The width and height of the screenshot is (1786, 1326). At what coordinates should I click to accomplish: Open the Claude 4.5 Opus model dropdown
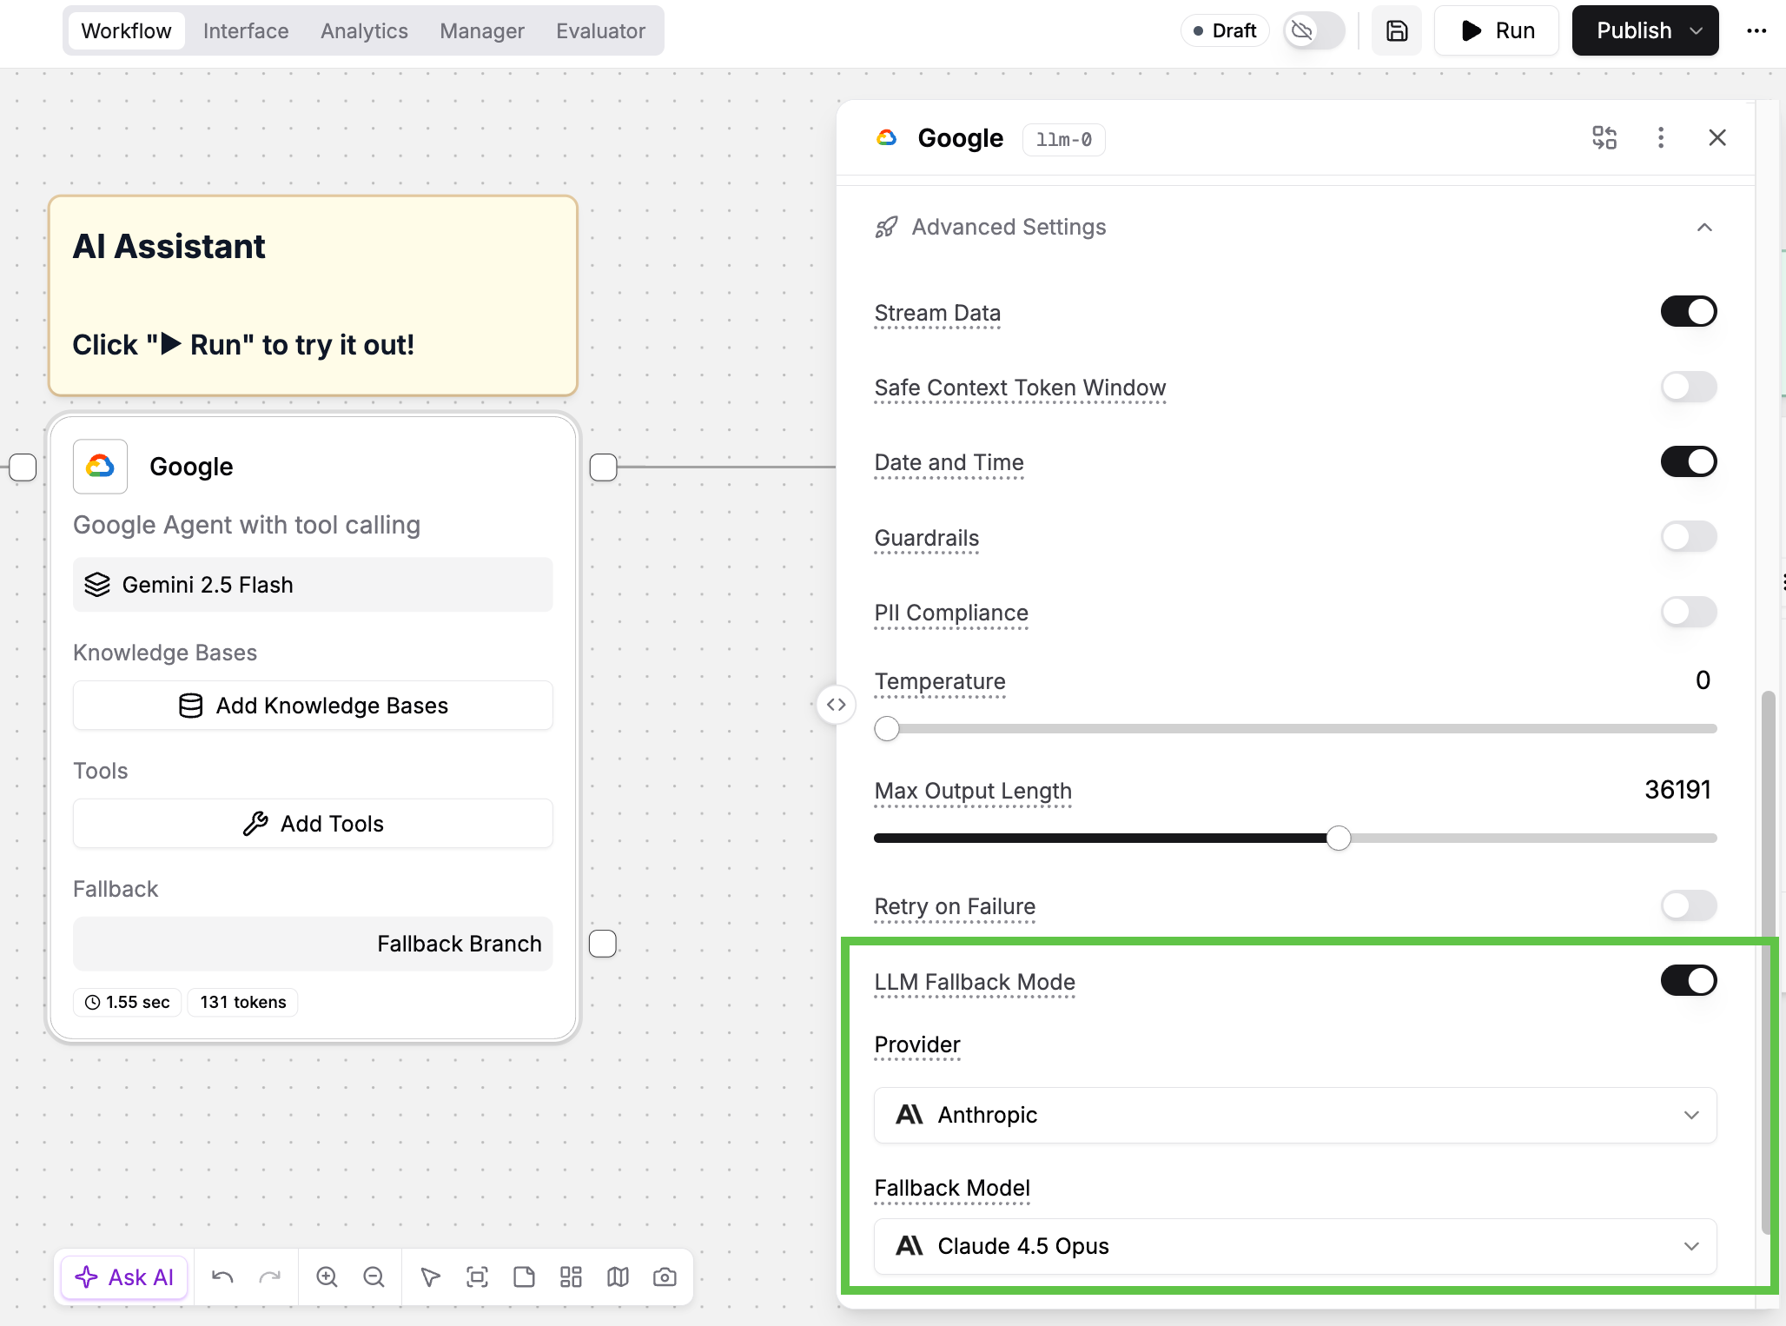pos(1294,1246)
